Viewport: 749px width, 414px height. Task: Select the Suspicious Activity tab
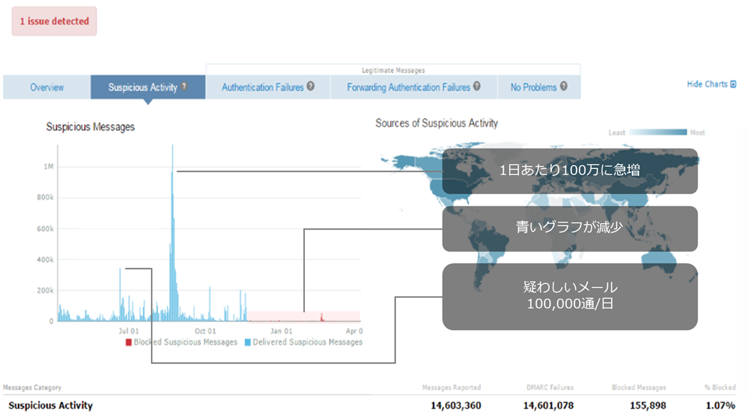click(142, 87)
